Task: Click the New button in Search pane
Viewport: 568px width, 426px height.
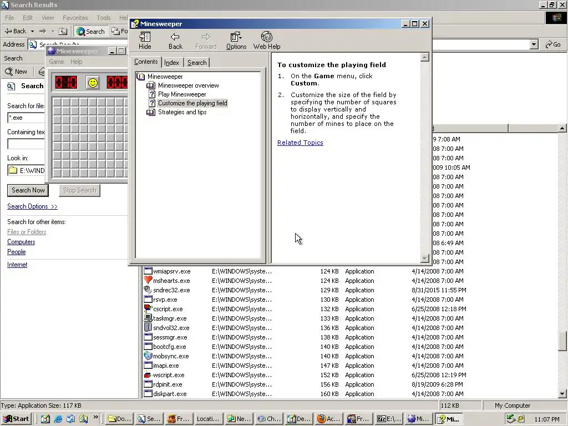Action: (x=17, y=72)
